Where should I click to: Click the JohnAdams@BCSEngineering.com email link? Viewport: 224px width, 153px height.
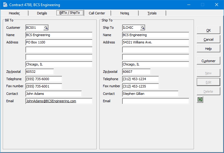click(x=51, y=101)
